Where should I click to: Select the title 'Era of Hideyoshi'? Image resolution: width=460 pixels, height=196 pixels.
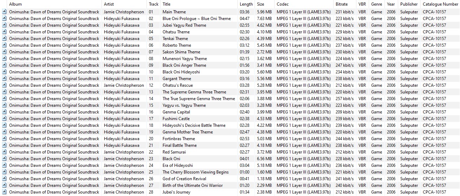click(177, 165)
